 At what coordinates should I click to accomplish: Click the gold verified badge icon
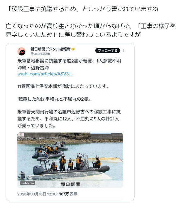[73, 49]
